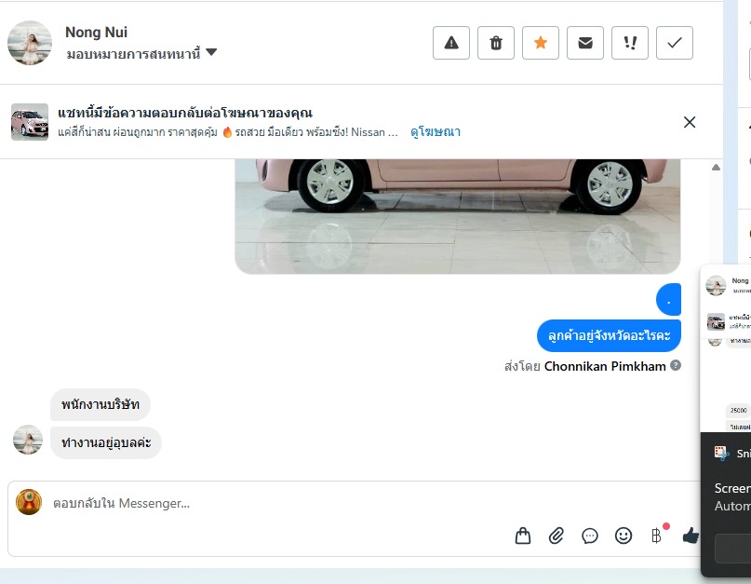The width and height of the screenshot is (751, 584).
Task: Select the ทำงานอยู่อุบลค่ะ received message
Action: click(106, 442)
